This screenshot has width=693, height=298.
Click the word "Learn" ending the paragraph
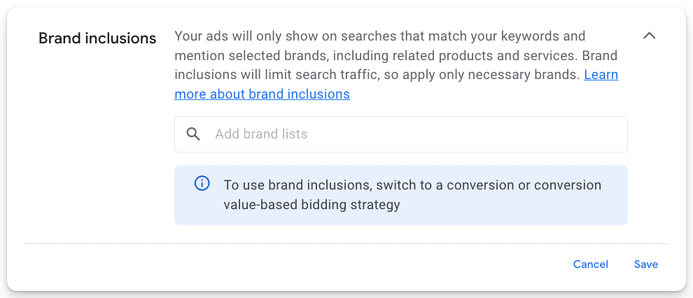tap(601, 74)
